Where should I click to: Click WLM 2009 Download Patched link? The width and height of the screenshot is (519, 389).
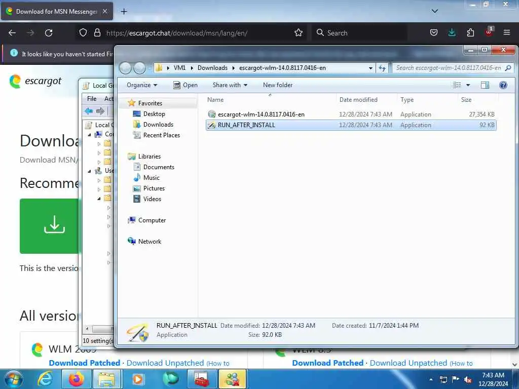pos(85,363)
